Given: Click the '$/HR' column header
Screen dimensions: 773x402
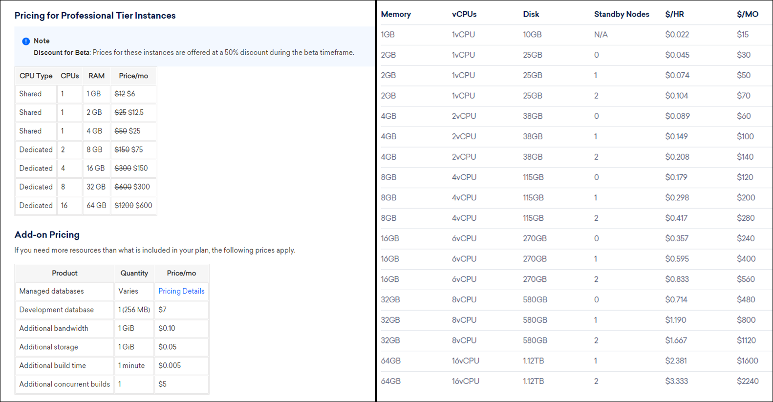Looking at the screenshot, I should click(x=674, y=14).
